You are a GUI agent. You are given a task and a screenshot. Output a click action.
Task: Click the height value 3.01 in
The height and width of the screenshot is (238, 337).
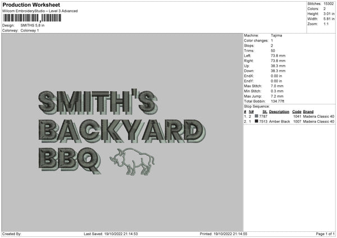pyautogui.click(x=329, y=13)
